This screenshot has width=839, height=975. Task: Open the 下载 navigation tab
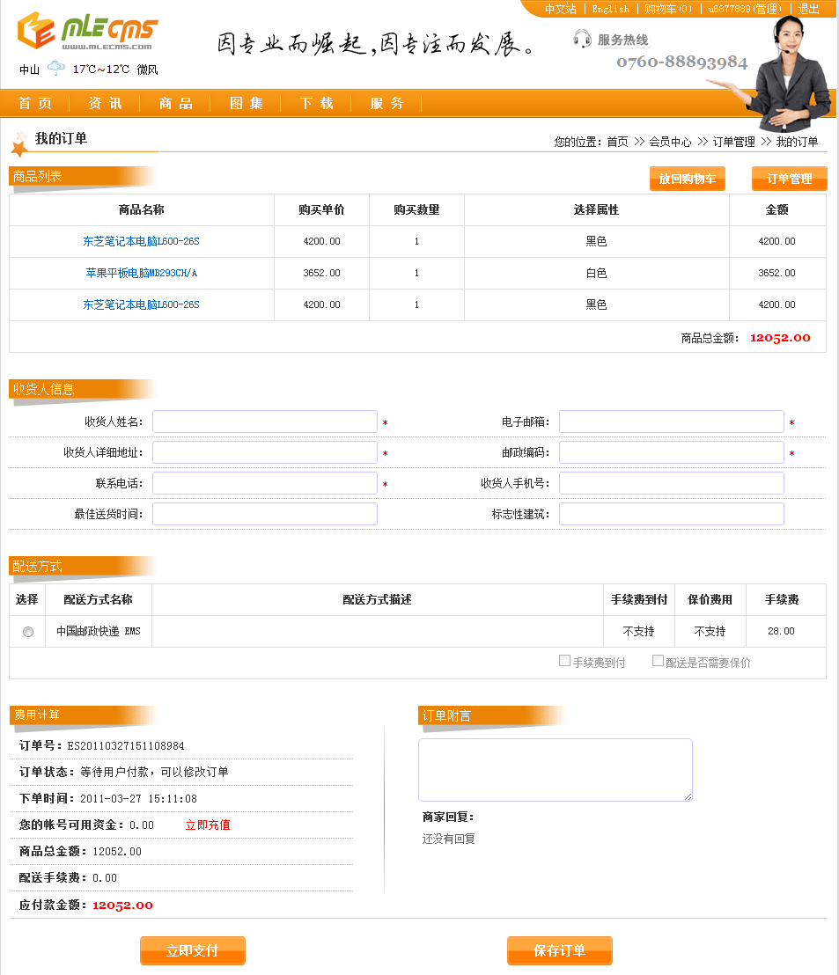(x=317, y=103)
